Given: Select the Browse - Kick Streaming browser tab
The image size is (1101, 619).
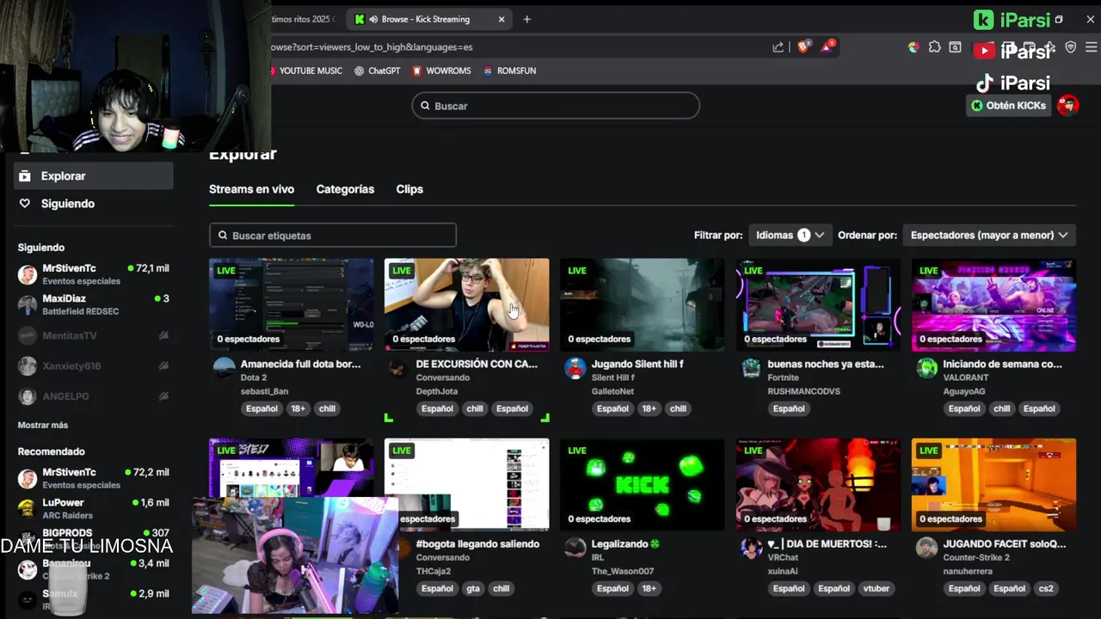Looking at the screenshot, I should tap(430, 19).
